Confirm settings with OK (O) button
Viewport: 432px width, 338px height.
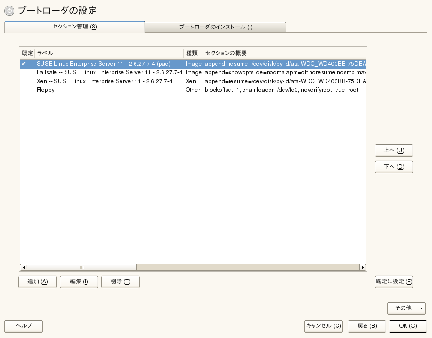(408, 326)
